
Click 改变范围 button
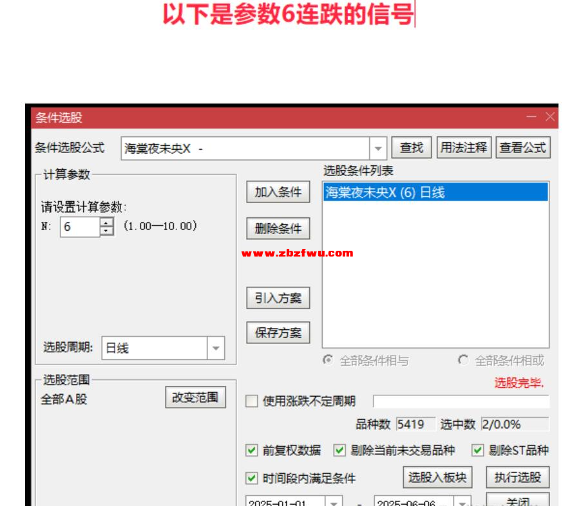point(195,397)
